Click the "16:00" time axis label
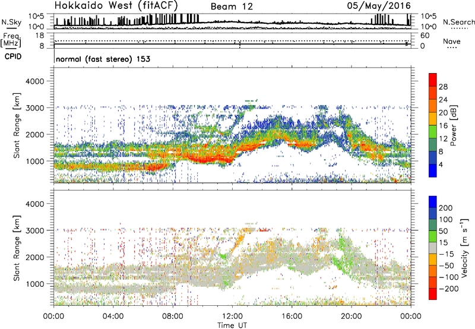Image resolution: width=475 pixels, height=329 pixels. coord(292,317)
